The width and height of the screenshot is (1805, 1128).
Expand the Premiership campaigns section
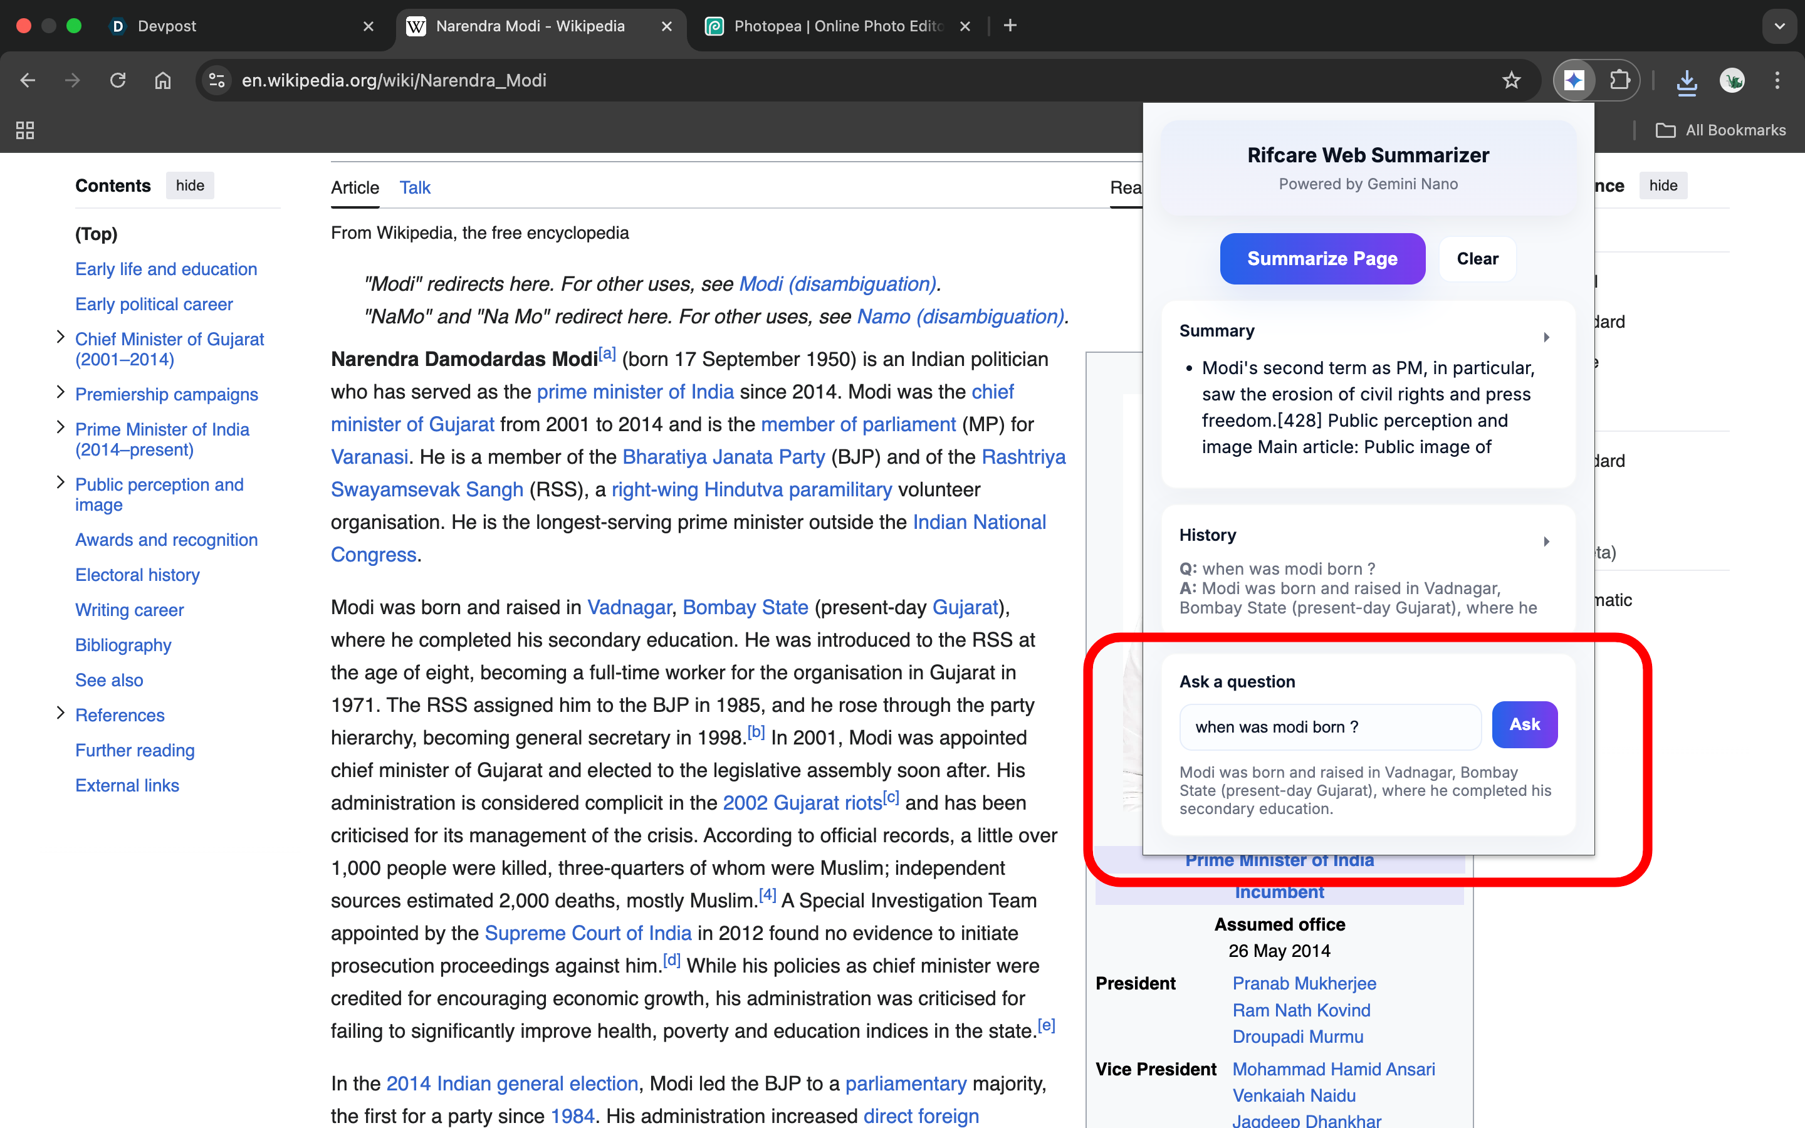tap(60, 392)
